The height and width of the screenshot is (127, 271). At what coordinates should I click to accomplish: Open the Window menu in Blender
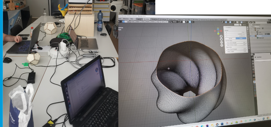(x=126, y=19)
